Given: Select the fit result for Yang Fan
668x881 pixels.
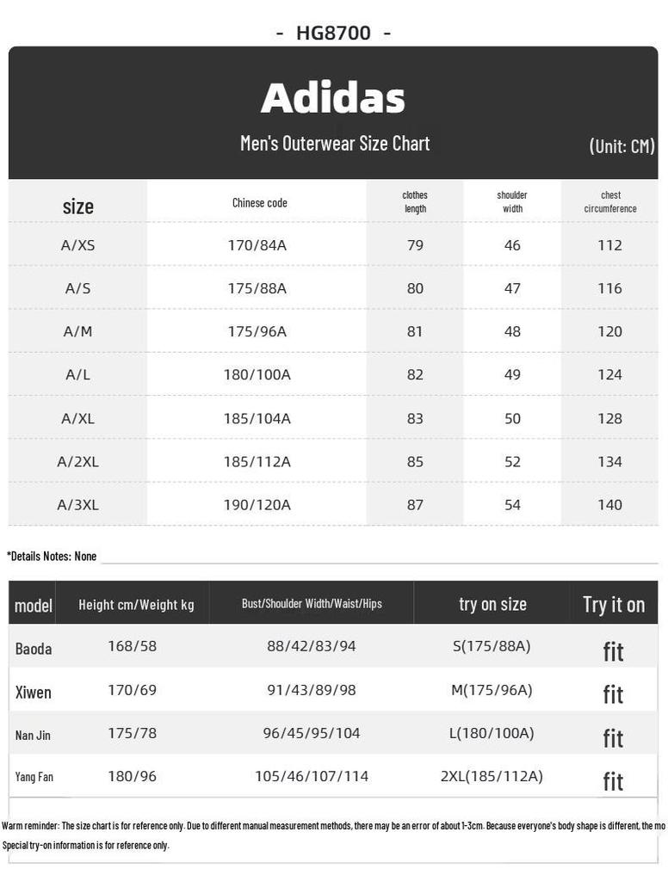Looking at the screenshot, I should pos(614,781).
